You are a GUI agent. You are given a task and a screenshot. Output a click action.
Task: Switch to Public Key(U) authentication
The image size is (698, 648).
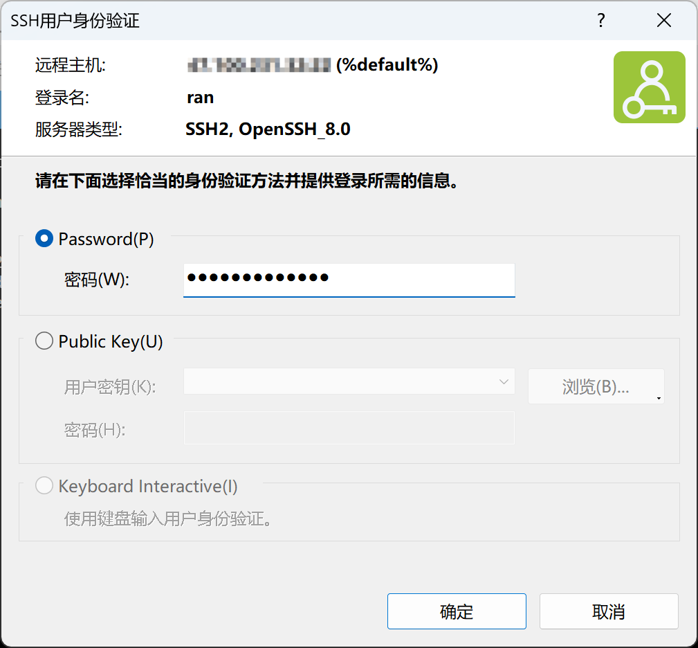[x=44, y=341]
